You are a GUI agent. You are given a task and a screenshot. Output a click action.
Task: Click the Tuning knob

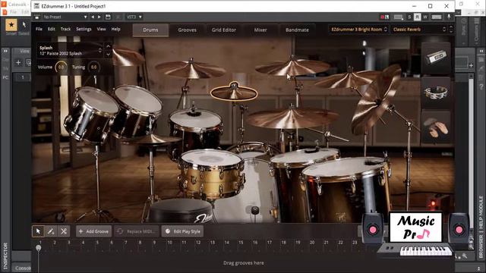(x=93, y=67)
